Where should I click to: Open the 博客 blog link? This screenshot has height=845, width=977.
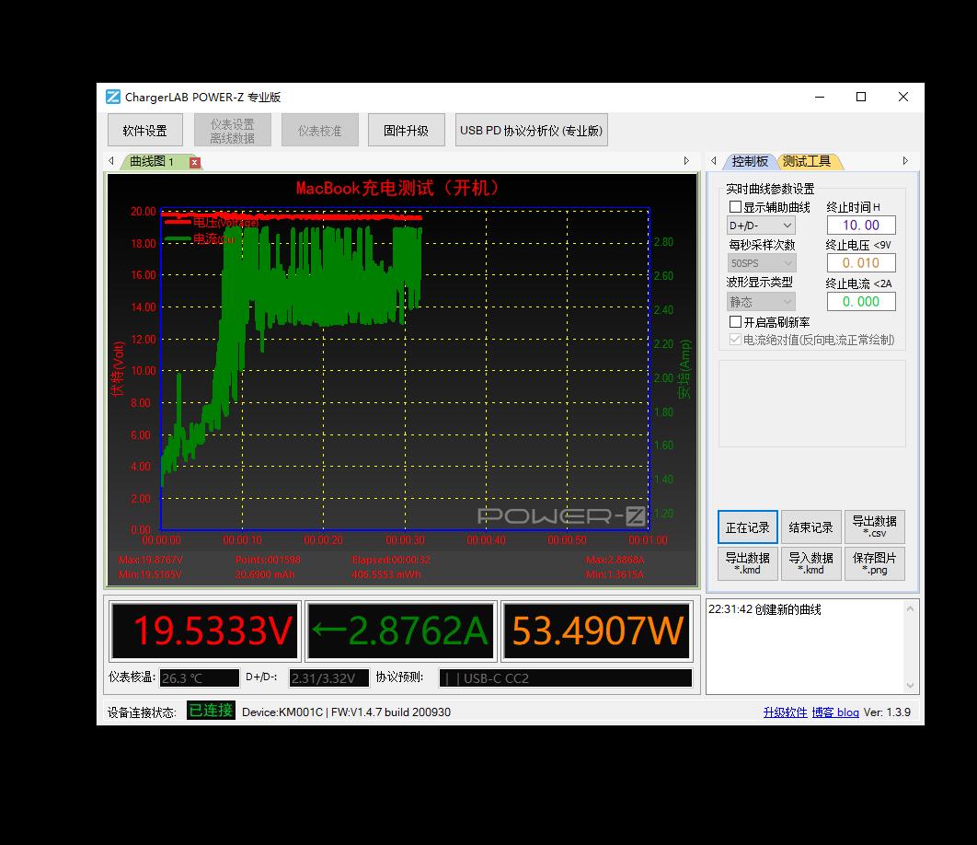[835, 712]
